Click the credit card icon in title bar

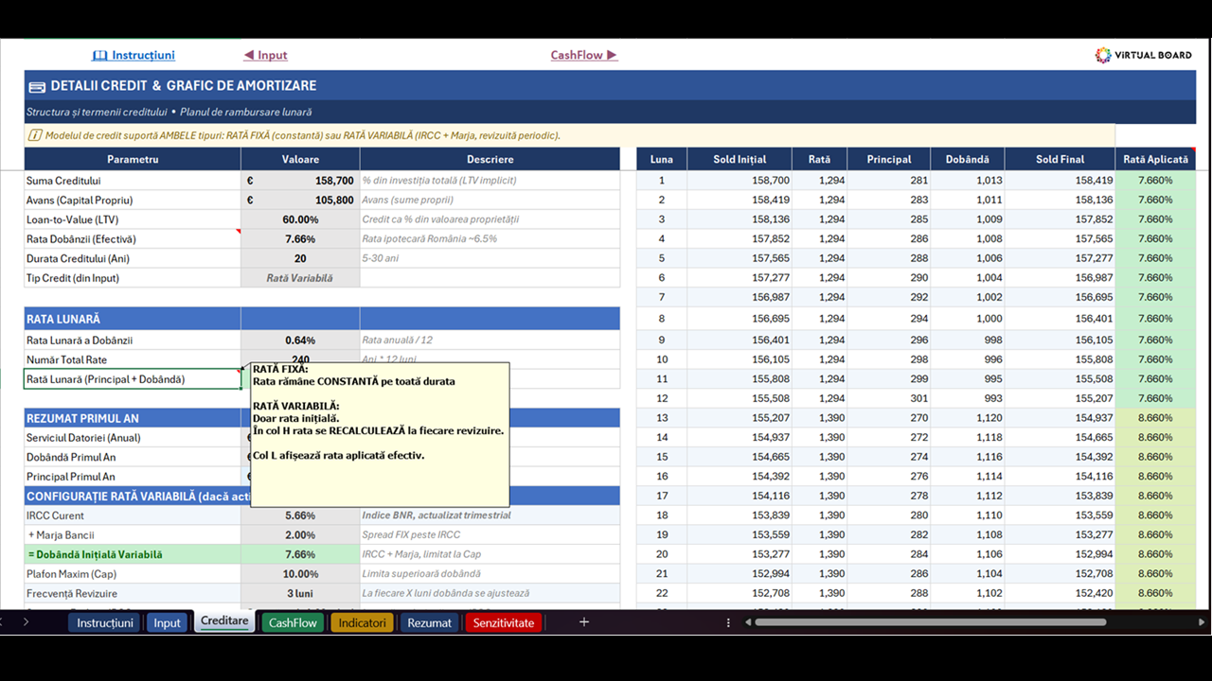click(x=37, y=87)
